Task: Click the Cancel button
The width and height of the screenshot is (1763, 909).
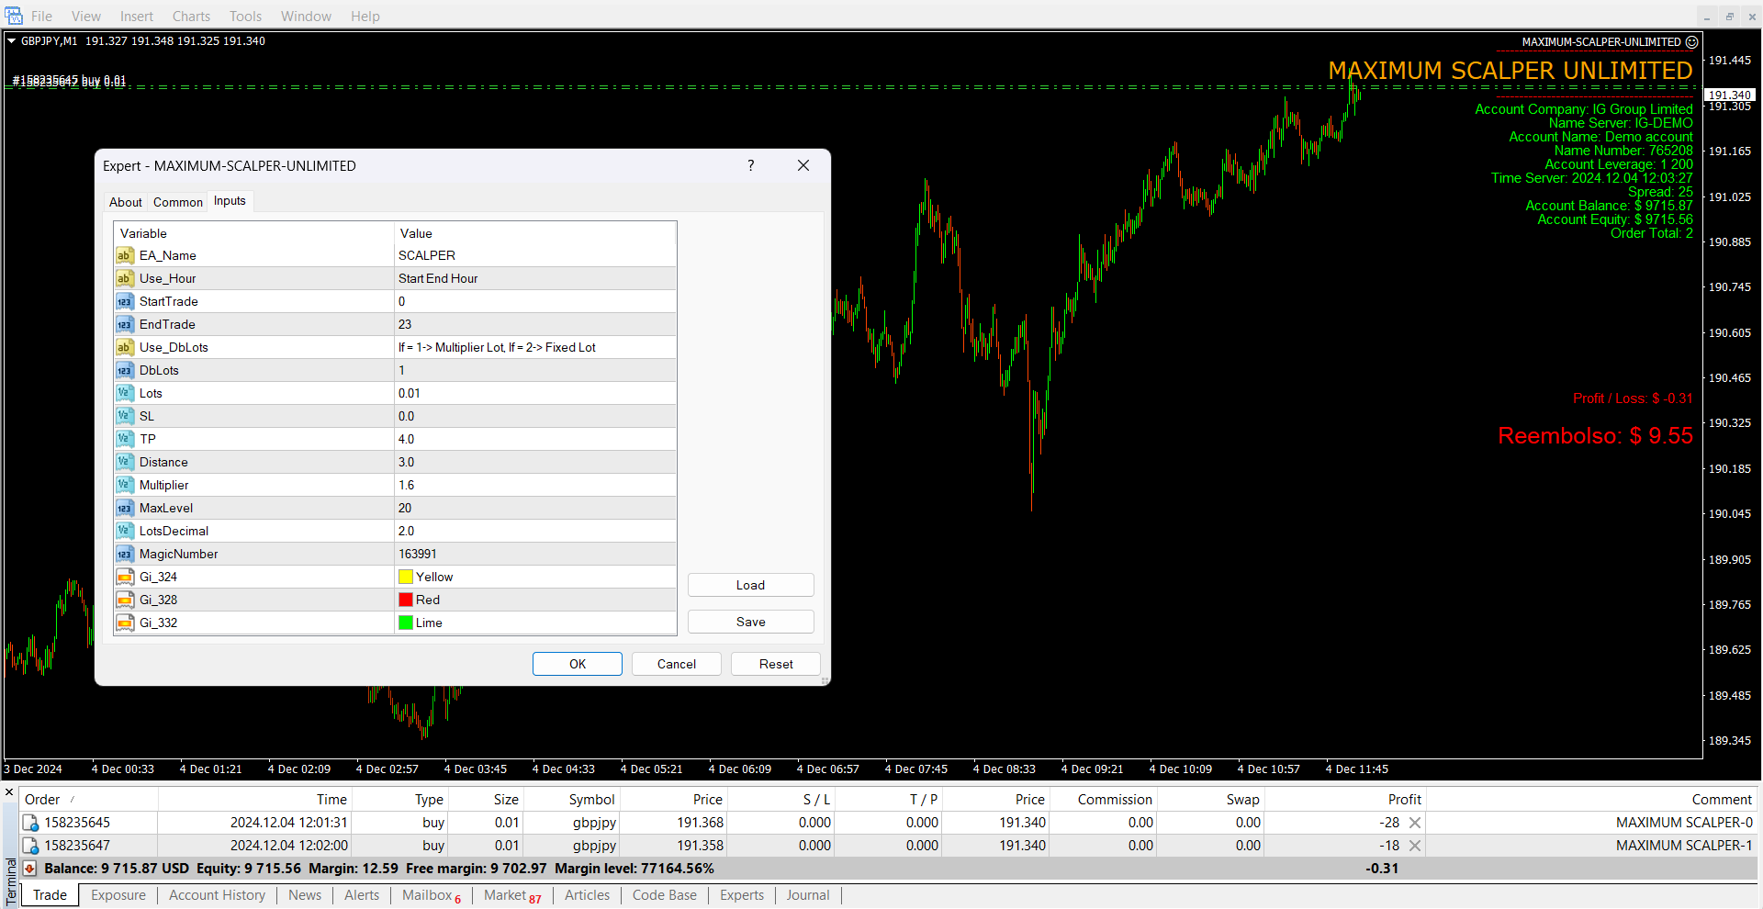Action: click(x=677, y=664)
